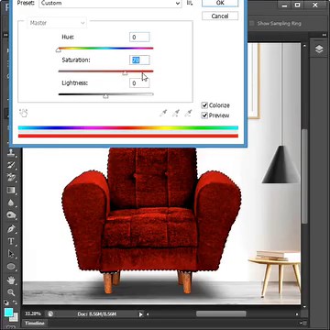The height and width of the screenshot is (330, 330).
Task: Click the scroll-right arrow of horizontal scrollbar
Action: pos(297,314)
